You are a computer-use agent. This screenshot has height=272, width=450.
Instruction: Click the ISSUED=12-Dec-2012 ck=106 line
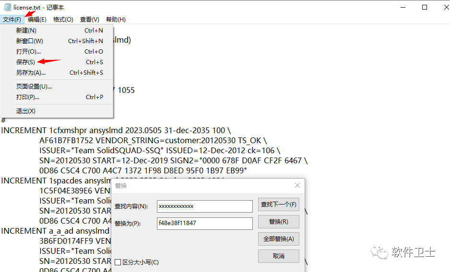pos(160,150)
